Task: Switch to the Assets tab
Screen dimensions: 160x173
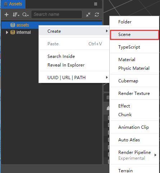Action: (13, 4)
